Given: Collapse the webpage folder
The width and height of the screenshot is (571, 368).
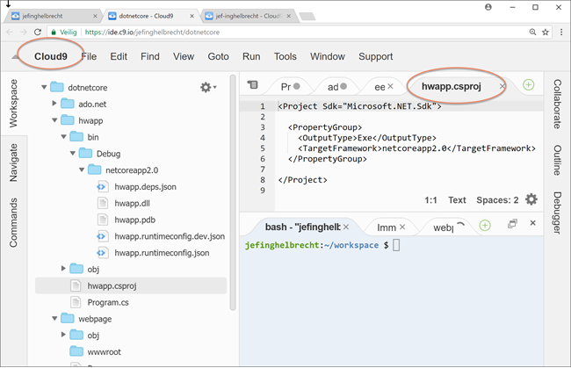Looking at the screenshot, I should [54, 319].
